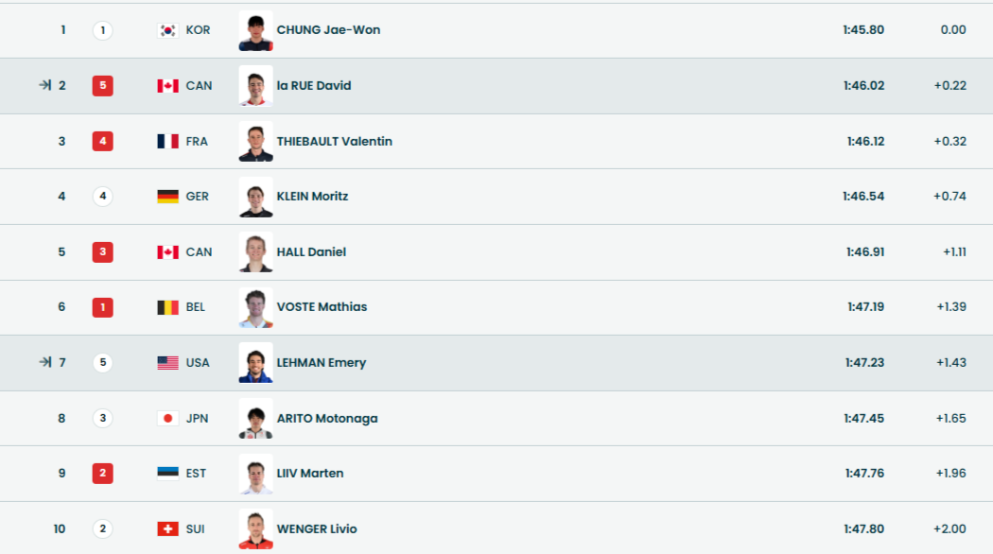The height and width of the screenshot is (554, 993).
Task: Open CHUNG Jae-Won's profile photo
Action: tap(255, 30)
